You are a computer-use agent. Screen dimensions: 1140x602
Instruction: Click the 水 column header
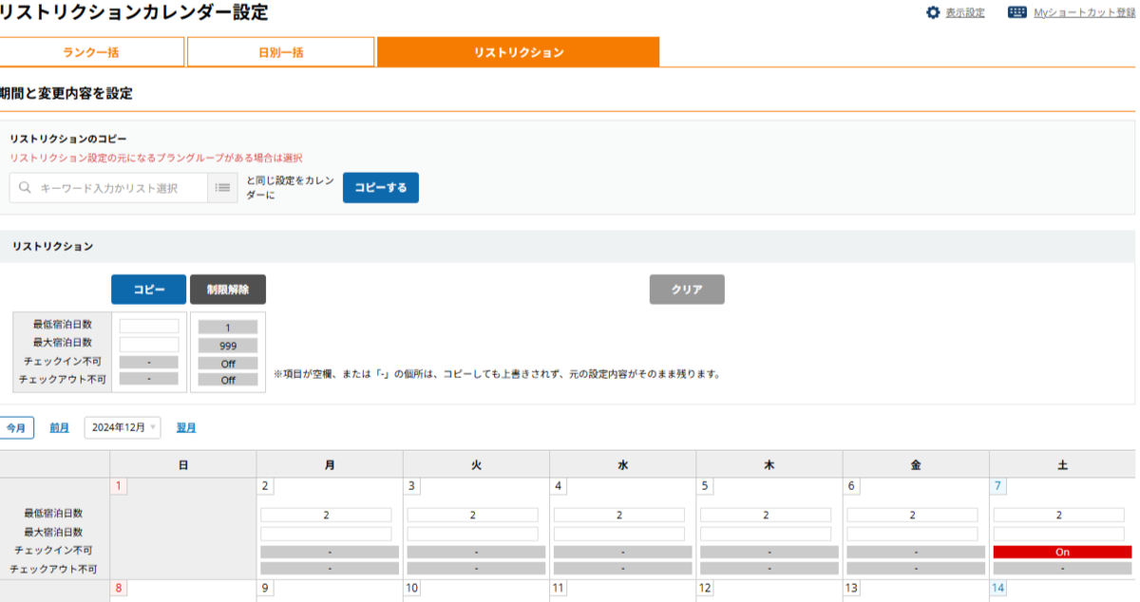[622, 464]
